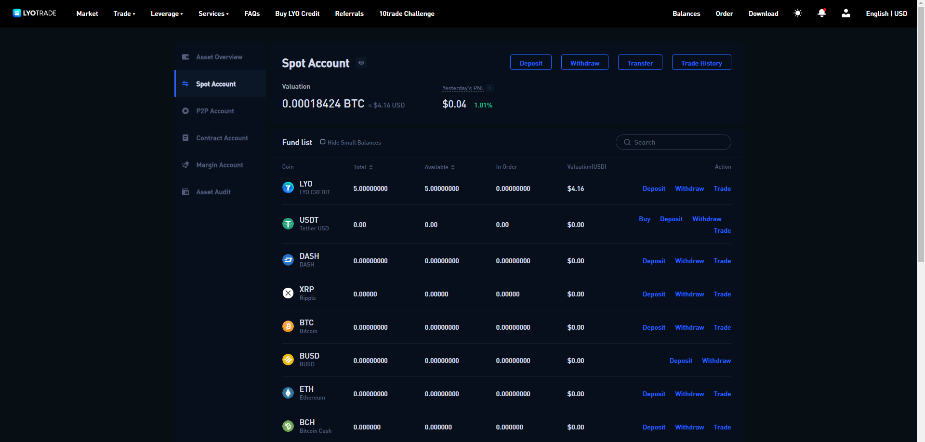
Task: Click Trade for USDT row
Action: click(x=722, y=230)
